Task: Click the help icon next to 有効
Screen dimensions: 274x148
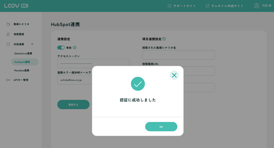Action: point(74,47)
